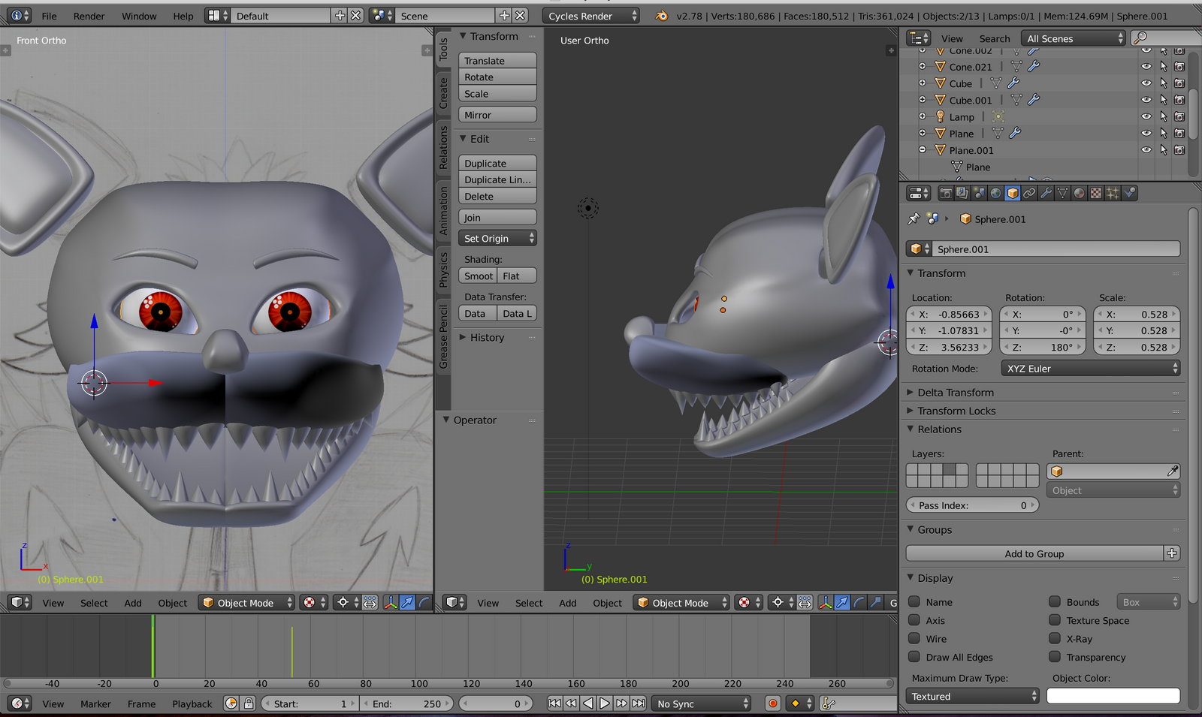Open the Render properties camera tab
The width and height of the screenshot is (1202, 717).
tap(946, 193)
